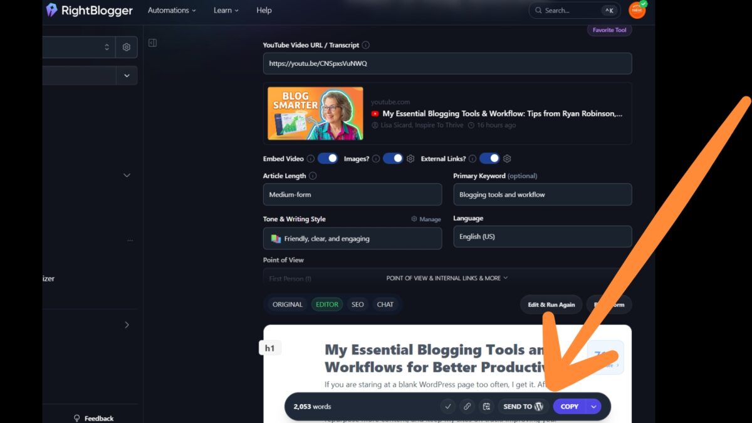Image resolution: width=752 pixels, height=423 pixels.
Task: Open the arrow dropdown beside COPY
Action: pos(593,406)
